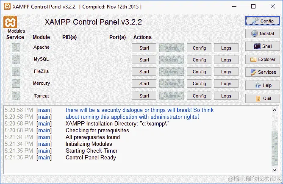Image resolution: width=283 pixels, height=184 pixels.
Task: Click the log scrollbar thumb
Action: [x=275, y=149]
